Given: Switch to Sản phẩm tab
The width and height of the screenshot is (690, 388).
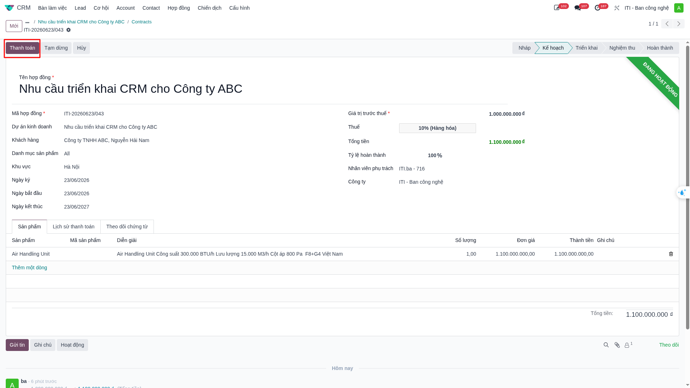Looking at the screenshot, I should tap(29, 227).
